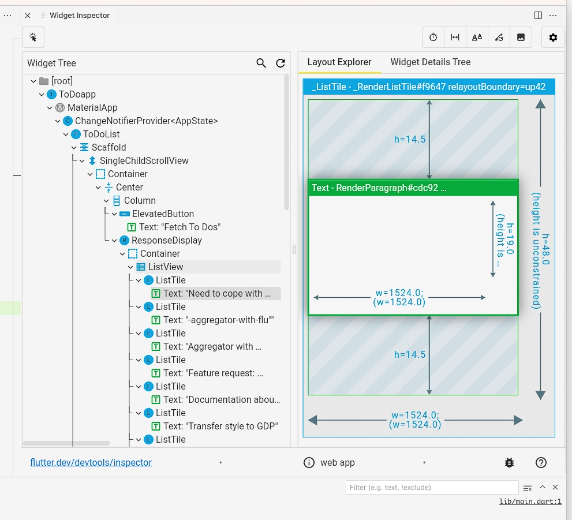Open the help question-mark icon

pos(540,462)
